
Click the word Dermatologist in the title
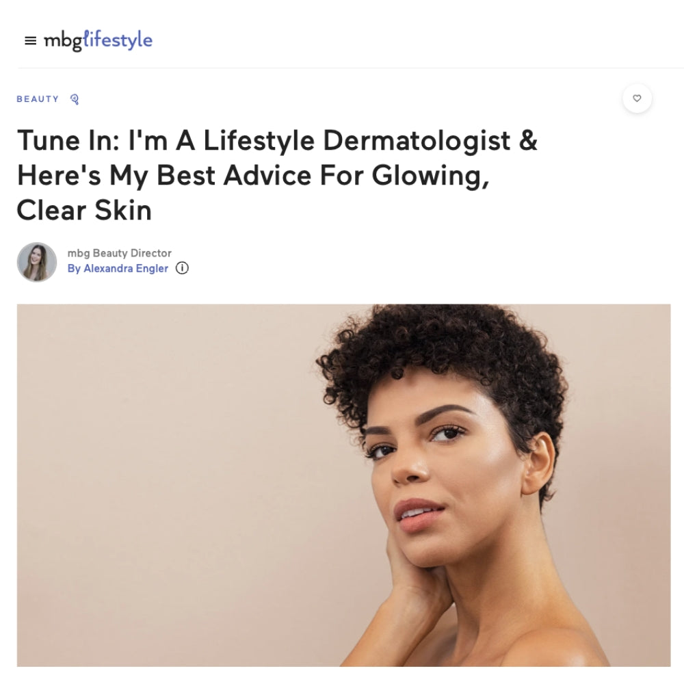[x=417, y=141]
